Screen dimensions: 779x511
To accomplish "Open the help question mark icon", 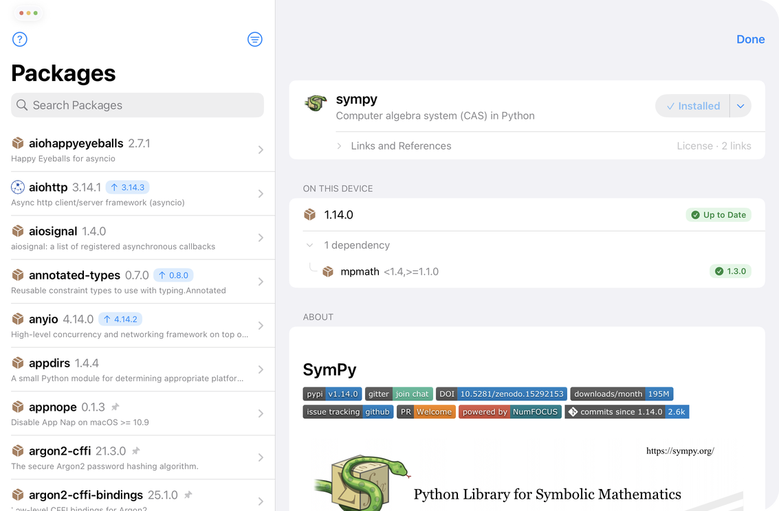I will click(x=20, y=39).
